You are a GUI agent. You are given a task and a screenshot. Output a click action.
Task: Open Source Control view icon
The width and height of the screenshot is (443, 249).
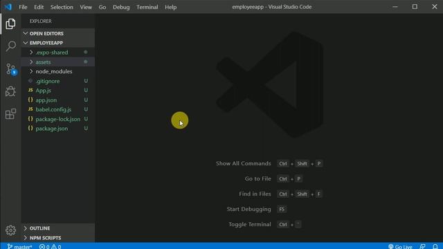(11, 69)
